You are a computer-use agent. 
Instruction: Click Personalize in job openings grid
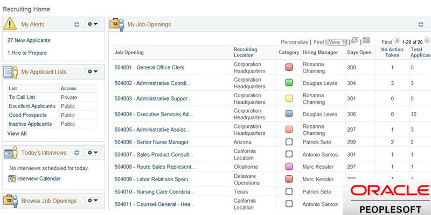tap(294, 42)
